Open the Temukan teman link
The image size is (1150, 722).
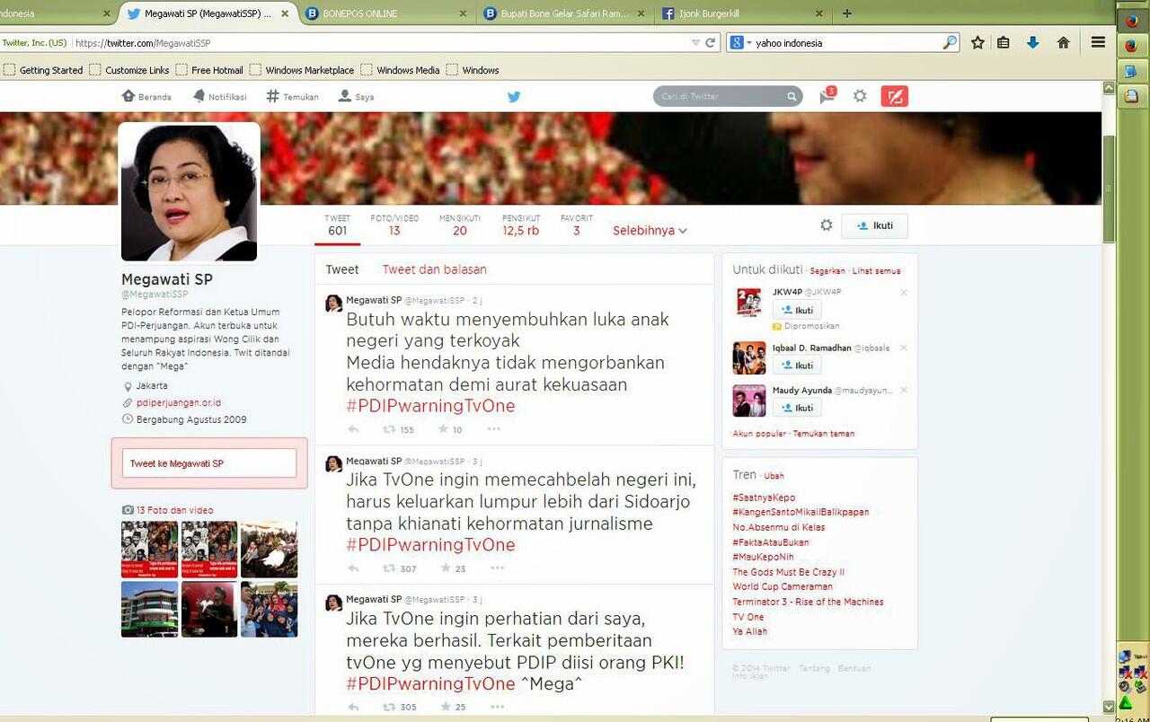tap(824, 434)
